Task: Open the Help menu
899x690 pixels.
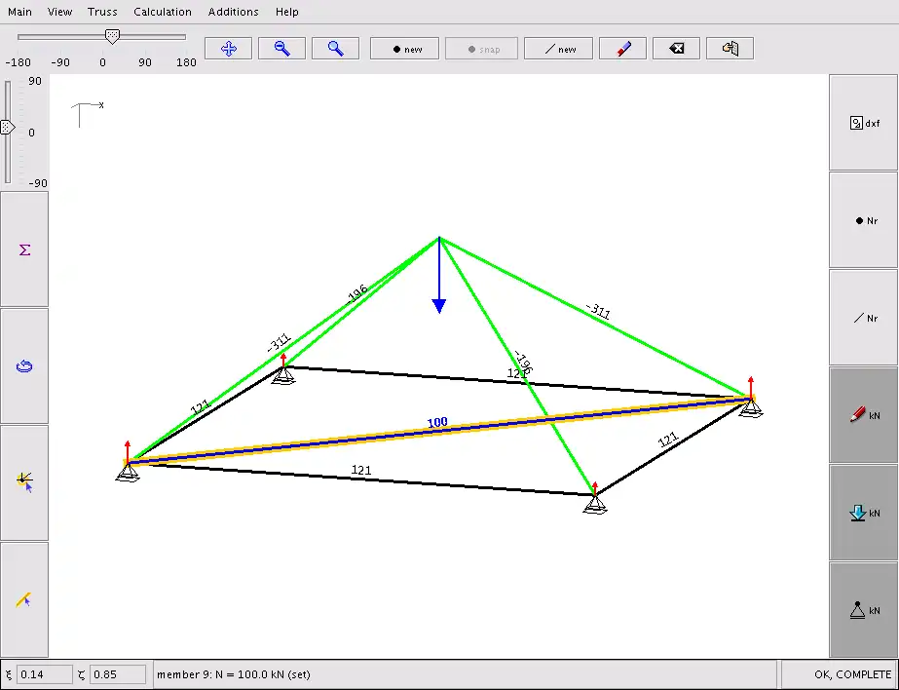Action: (x=286, y=12)
